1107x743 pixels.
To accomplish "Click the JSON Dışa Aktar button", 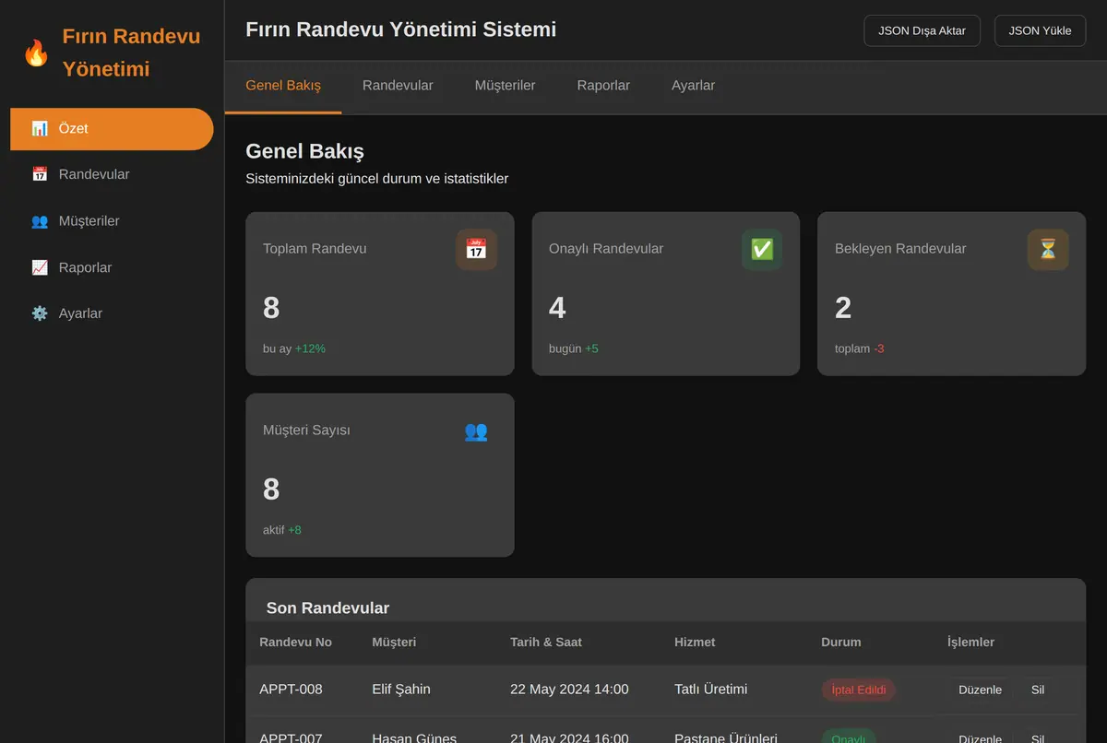I will [922, 30].
